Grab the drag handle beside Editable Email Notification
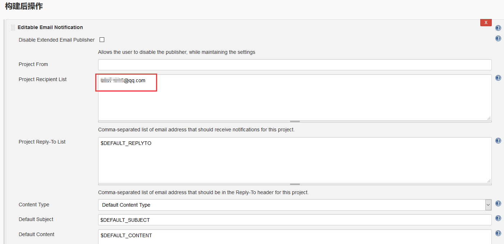 [x=13, y=27]
